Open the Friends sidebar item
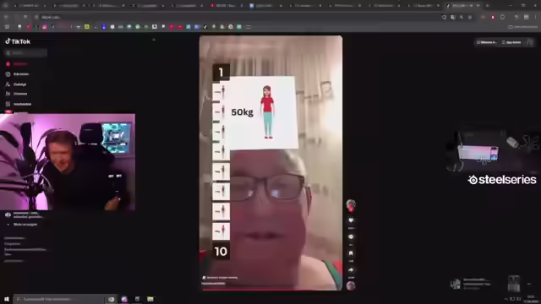The height and width of the screenshot is (304, 541). (x=16, y=94)
